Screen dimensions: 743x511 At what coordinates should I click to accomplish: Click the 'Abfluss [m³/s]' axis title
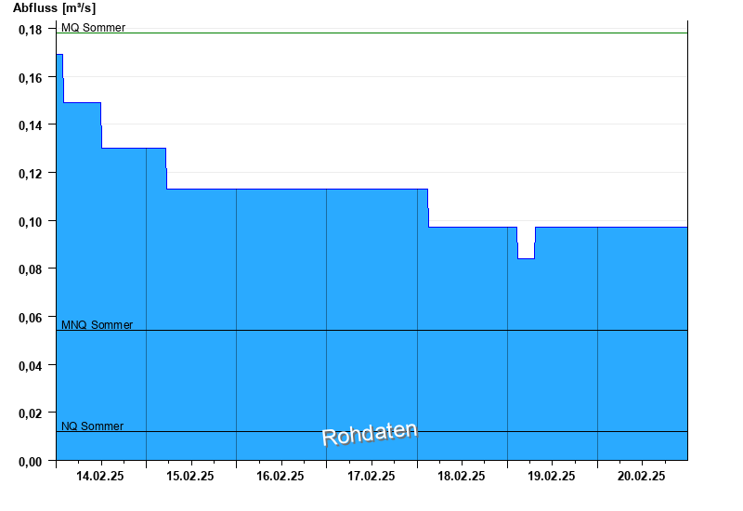54,8
